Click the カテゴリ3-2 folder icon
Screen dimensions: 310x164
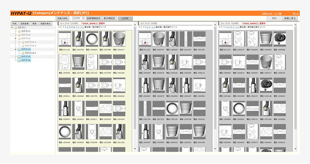[x=23, y=46]
